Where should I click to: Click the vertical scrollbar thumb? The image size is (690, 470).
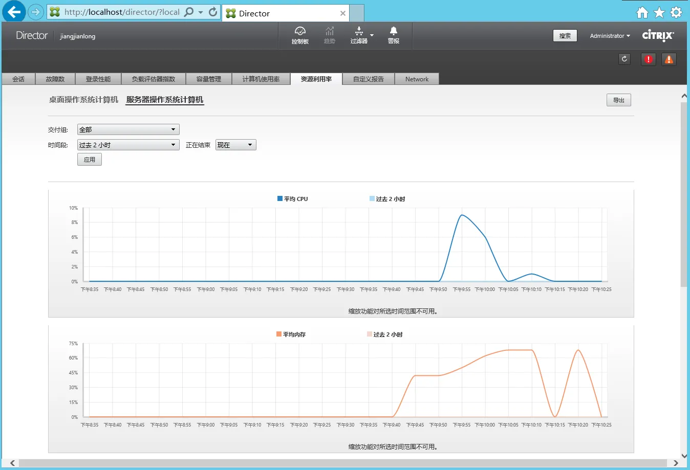pos(684,194)
